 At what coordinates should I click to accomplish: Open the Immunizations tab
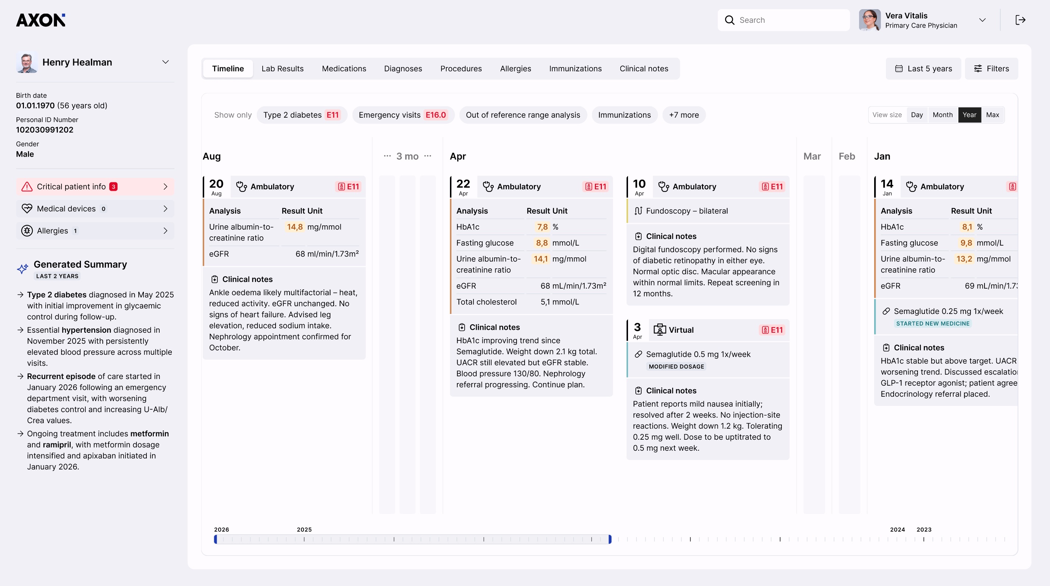pos(575,68)
